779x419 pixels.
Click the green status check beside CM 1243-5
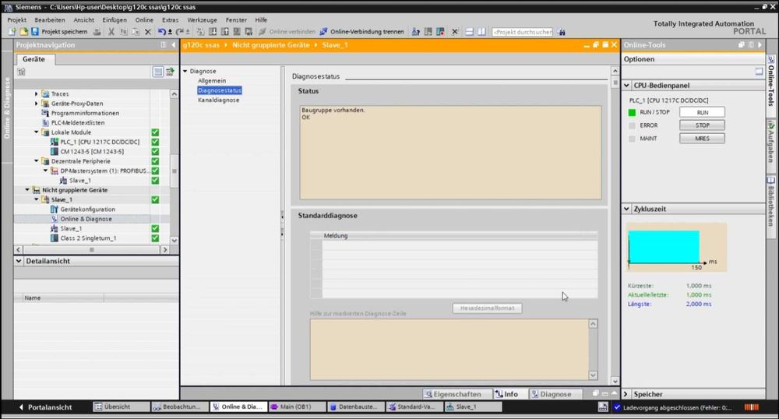155,151
